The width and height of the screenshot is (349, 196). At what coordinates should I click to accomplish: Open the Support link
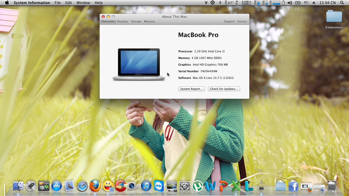point(229,21)
